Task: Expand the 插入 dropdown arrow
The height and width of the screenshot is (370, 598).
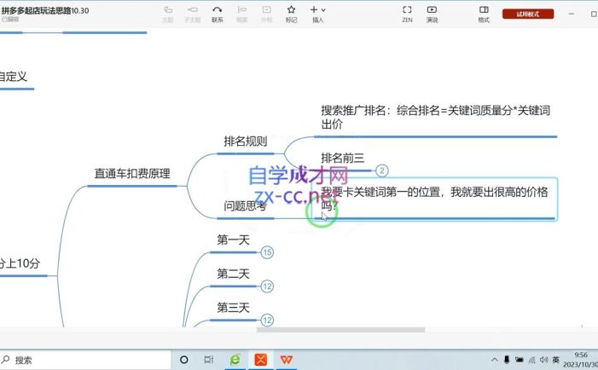Action: (x=323, y=10)
